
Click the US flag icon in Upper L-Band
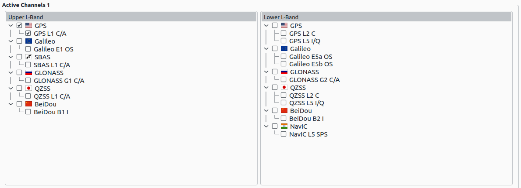pos(29,26)
